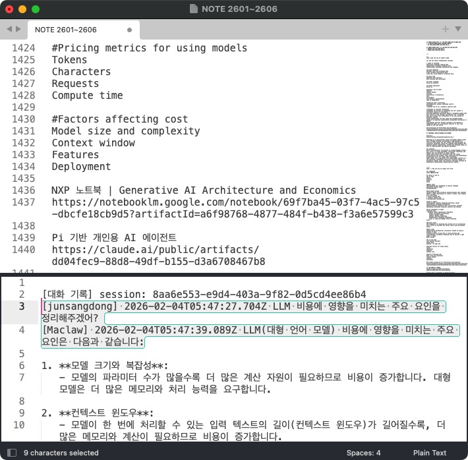Add a new tab with plus icon
The height and width of the screenshot is (460, 468).
pyautogui.click(x=446, y=29)
